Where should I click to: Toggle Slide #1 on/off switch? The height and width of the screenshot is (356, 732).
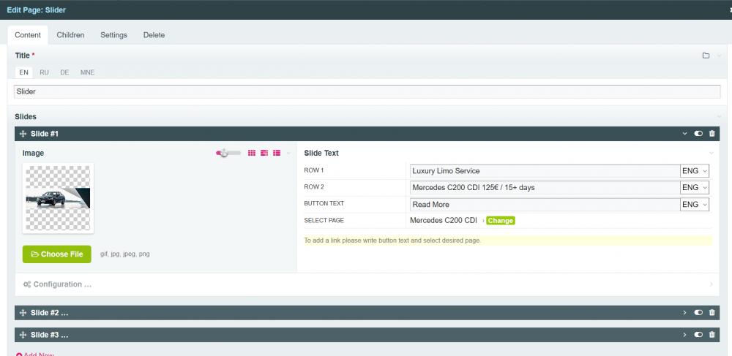point(698,134)
